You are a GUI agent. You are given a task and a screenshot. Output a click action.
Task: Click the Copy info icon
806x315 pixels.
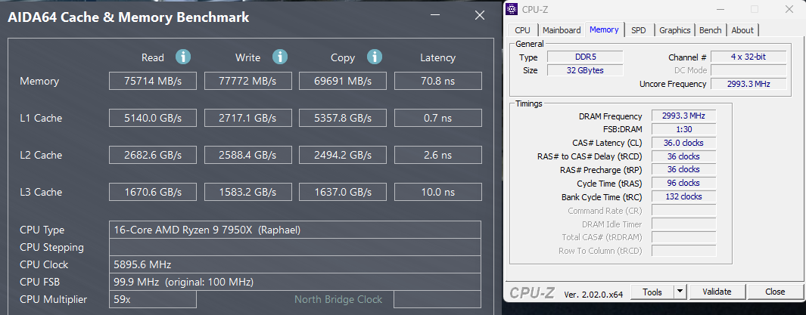(375, 57)
